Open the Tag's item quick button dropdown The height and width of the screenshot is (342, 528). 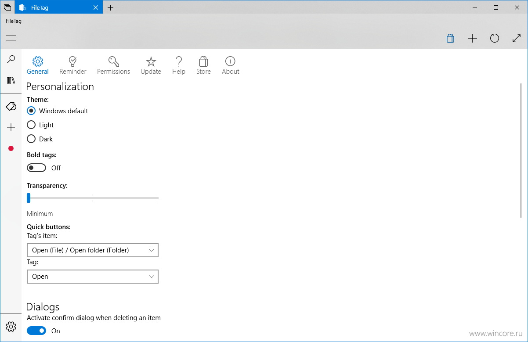coord(93,250)
